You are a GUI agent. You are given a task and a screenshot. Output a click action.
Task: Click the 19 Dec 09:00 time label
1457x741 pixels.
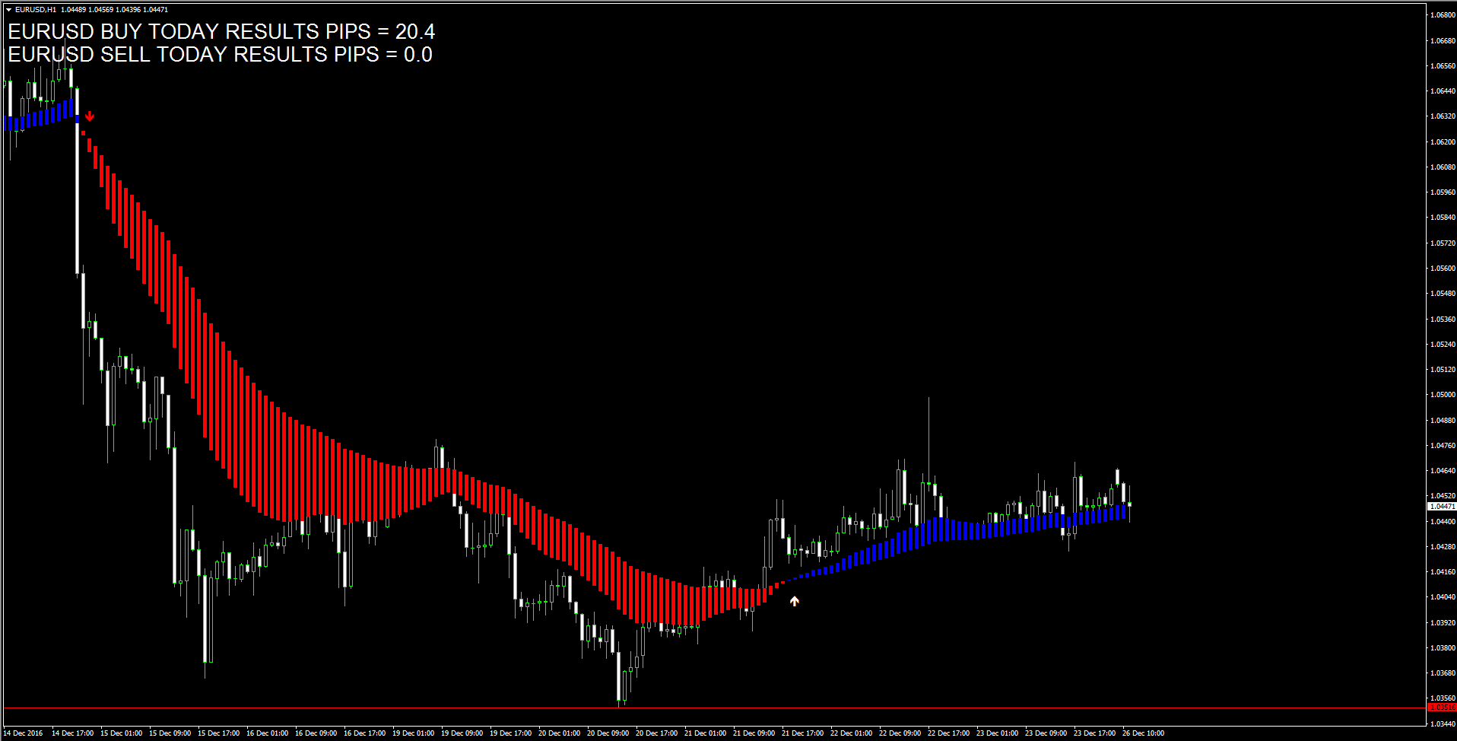point(462,733)
